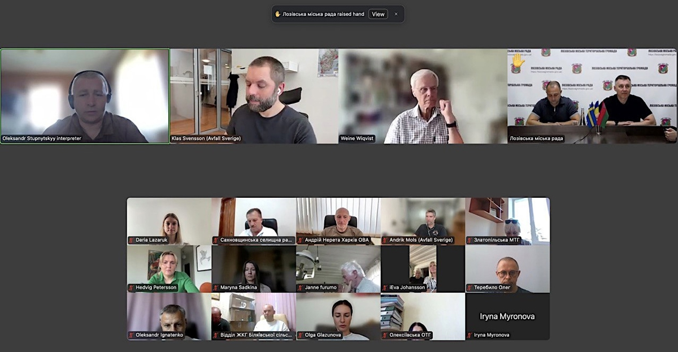Click muted mic icon beside Oleksandr Ignatenko
678x352 pixels.
pyautogui.click(x=131, y=335)
